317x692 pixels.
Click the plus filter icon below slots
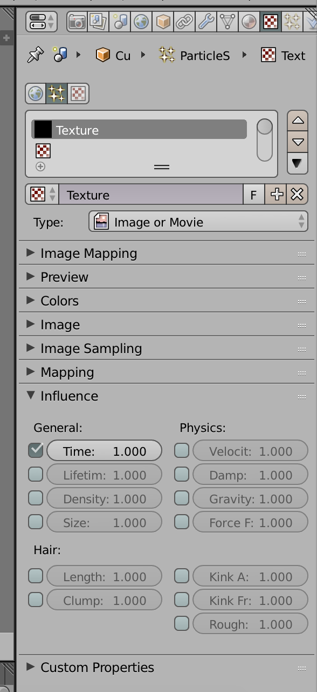pyautogui.click(x=40, y=167)
